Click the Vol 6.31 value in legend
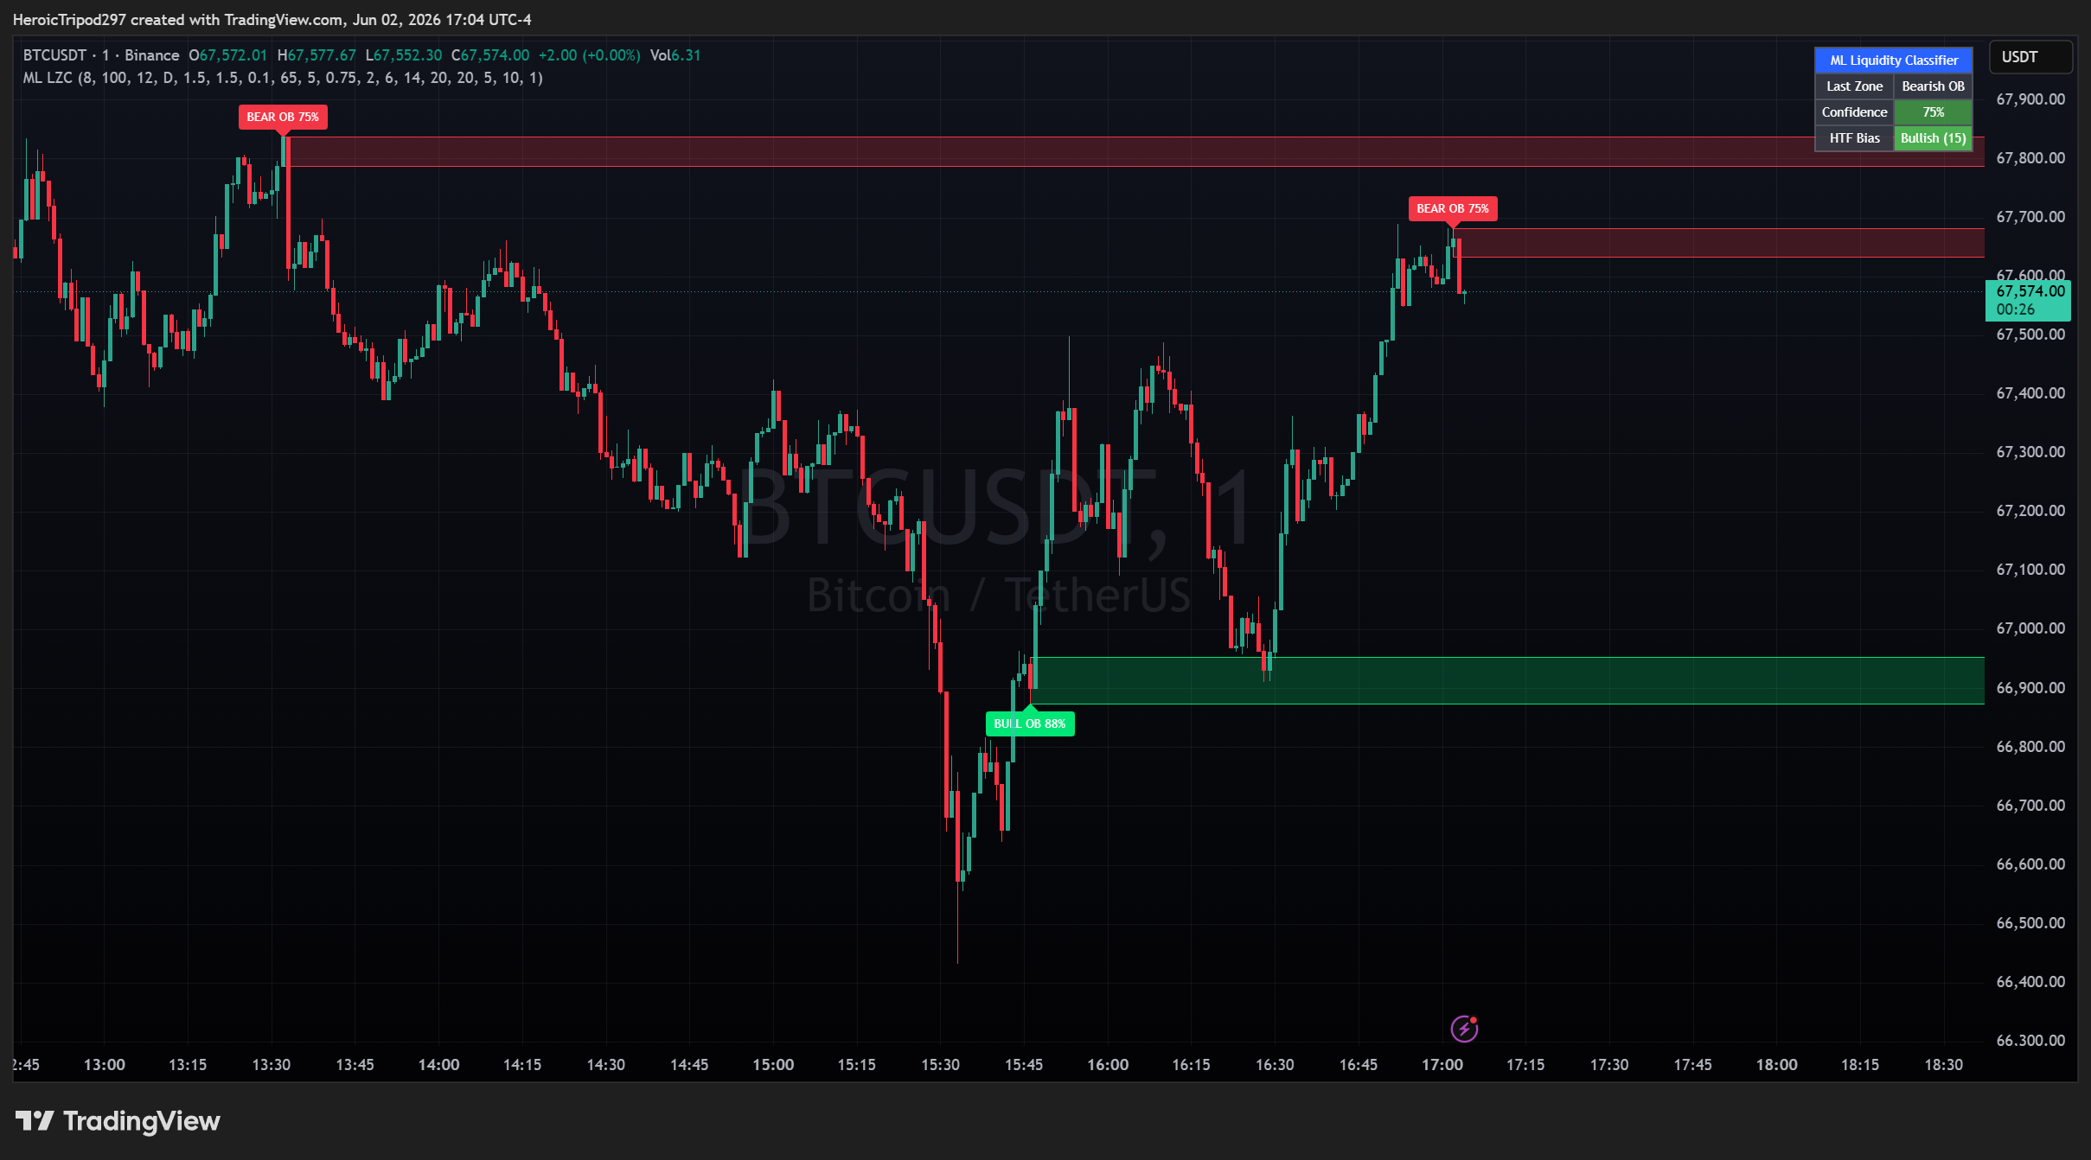The width and height of the screenshot is (2091, 1160). click(675, 55)
